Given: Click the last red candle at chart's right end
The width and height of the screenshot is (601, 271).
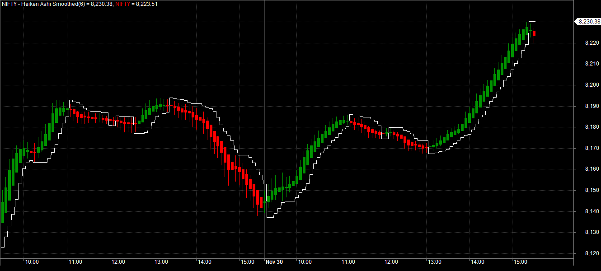Looking at the screenshot, I should [x=534, y=33].
